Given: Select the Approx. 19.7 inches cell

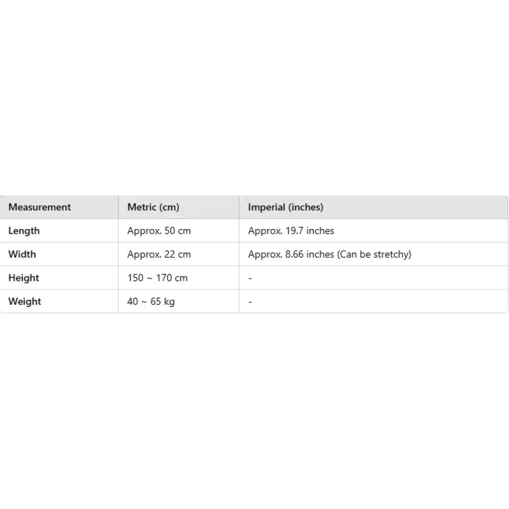Looking at the screenshot, I should coord(291,231).
